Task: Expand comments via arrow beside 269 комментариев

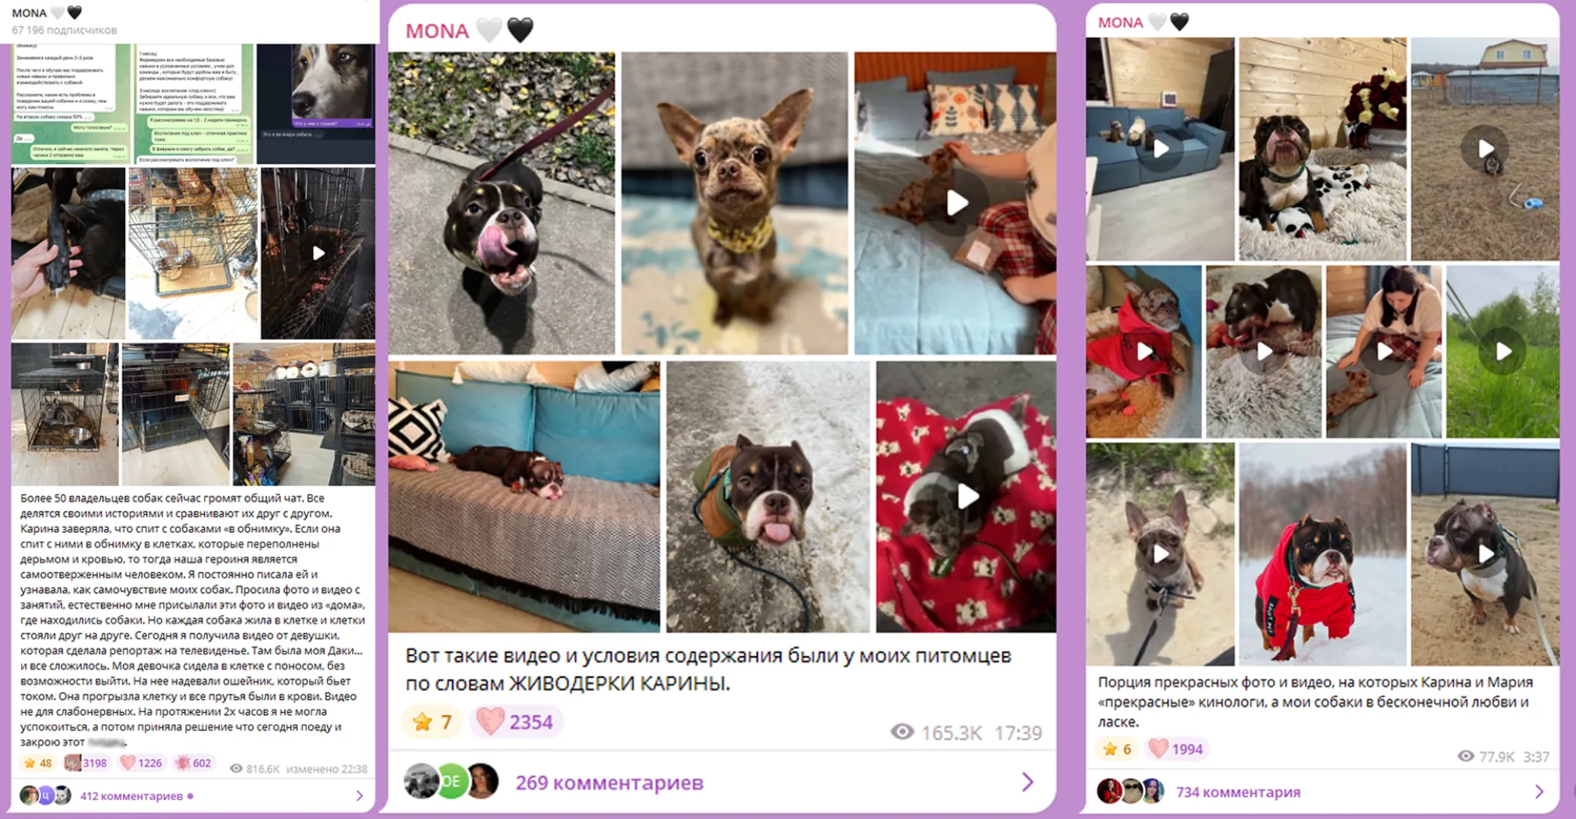Action: (1027, 782)
